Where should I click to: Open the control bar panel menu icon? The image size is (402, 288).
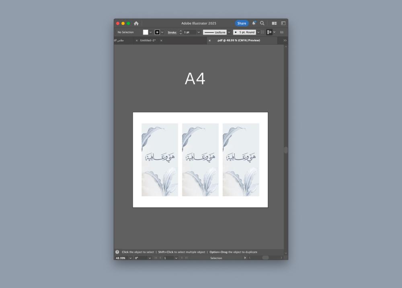tap(282, 32)
